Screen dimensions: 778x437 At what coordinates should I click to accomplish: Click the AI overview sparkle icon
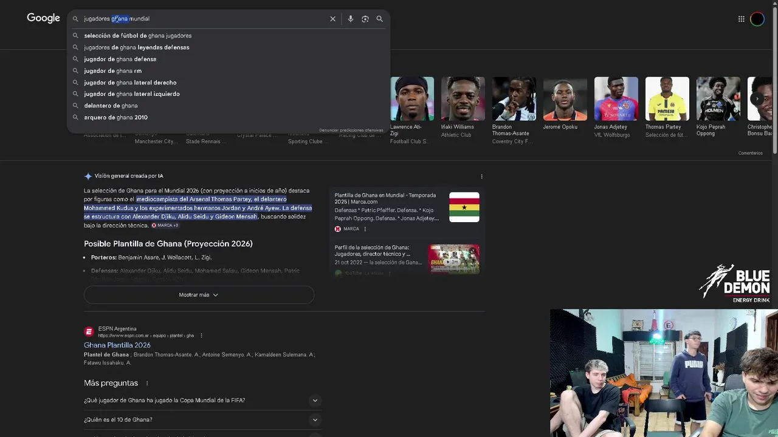point(88,176)
